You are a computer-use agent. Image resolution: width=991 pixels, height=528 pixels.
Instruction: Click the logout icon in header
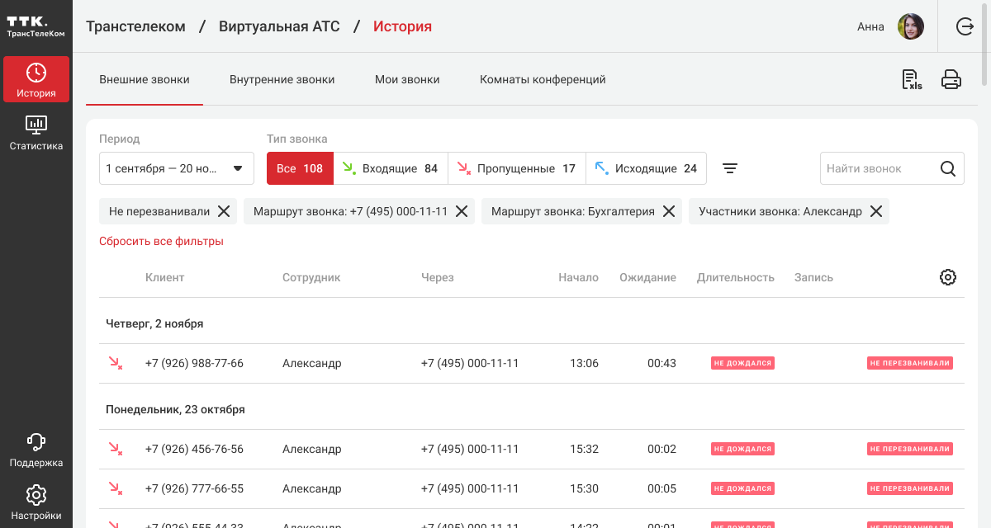pyautogui.click(x=965, y=26)
